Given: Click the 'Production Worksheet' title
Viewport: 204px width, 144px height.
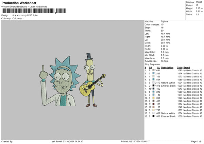Looking at the screenshot, I should coord(19,3).
